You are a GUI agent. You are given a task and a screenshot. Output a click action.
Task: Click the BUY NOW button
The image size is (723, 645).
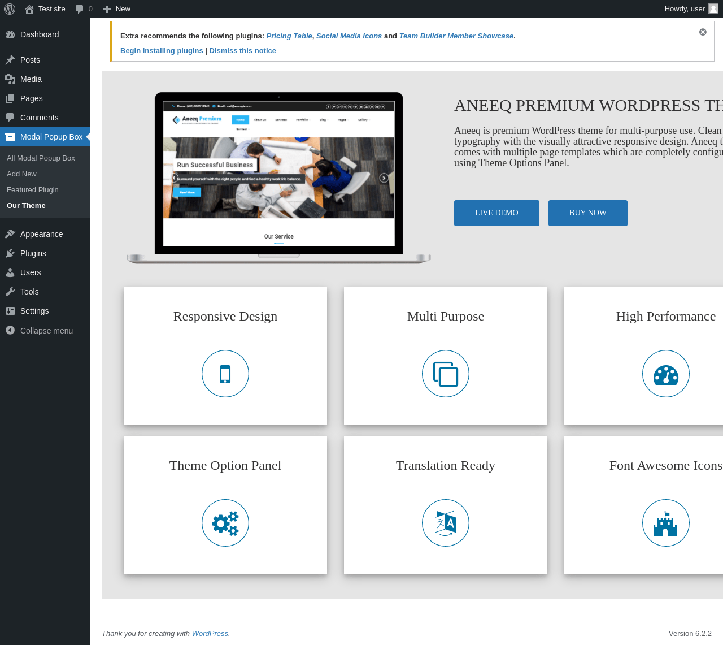click(x=588, y=213)
